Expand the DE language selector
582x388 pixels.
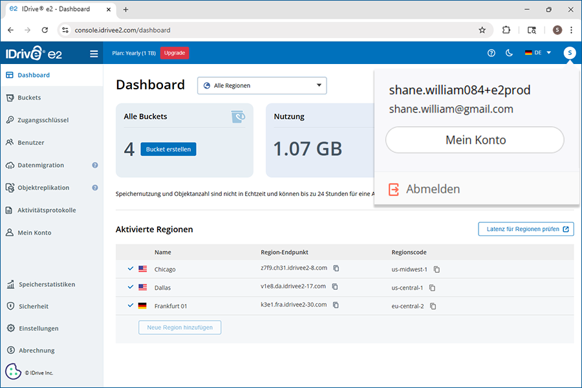[x=538, y=53]
